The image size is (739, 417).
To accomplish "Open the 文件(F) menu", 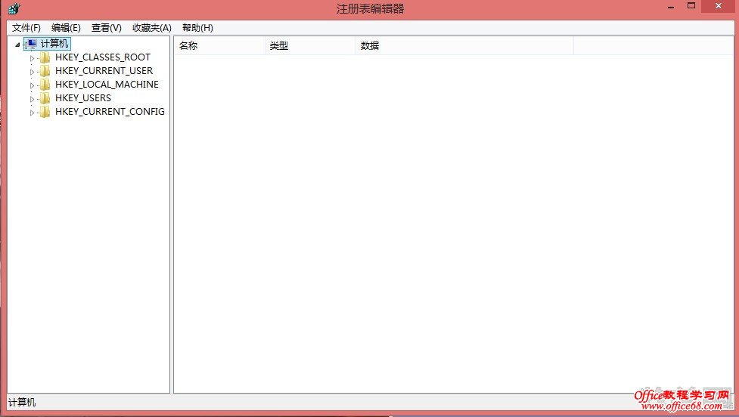I will pyautogui.click(x=26, y=28).
